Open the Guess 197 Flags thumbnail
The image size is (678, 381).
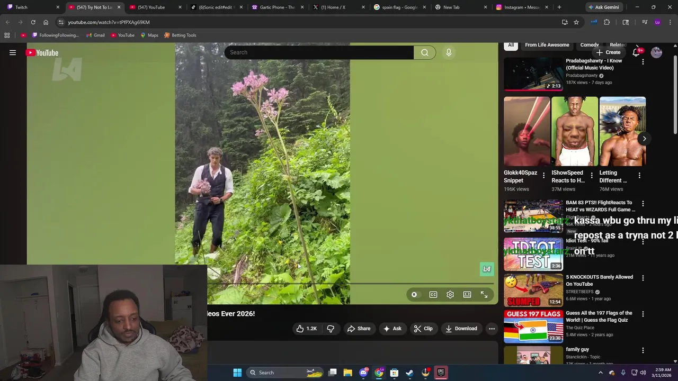(x=533, y=326)
